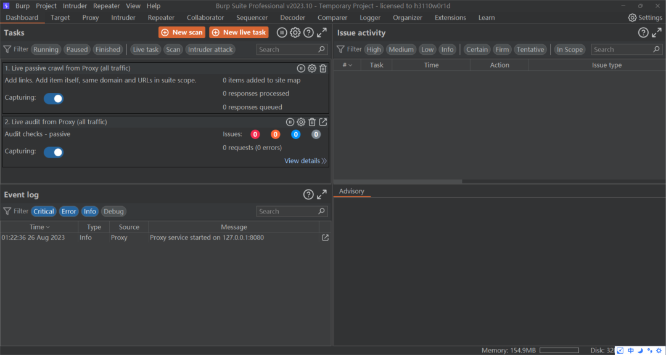This screenshot has width=666, height=355.
Task: Filter tasks by Live task
Action: coord(146,50)
